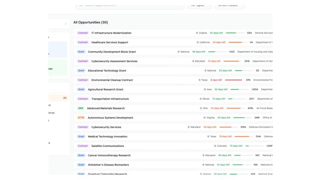
Task: Click the Contract tag on Transportation Infrastructure
Action: tap(83, 99)
